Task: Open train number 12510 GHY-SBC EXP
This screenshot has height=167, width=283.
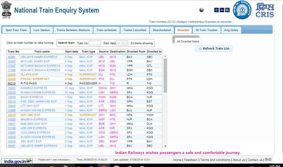Action: click(11, 115)
